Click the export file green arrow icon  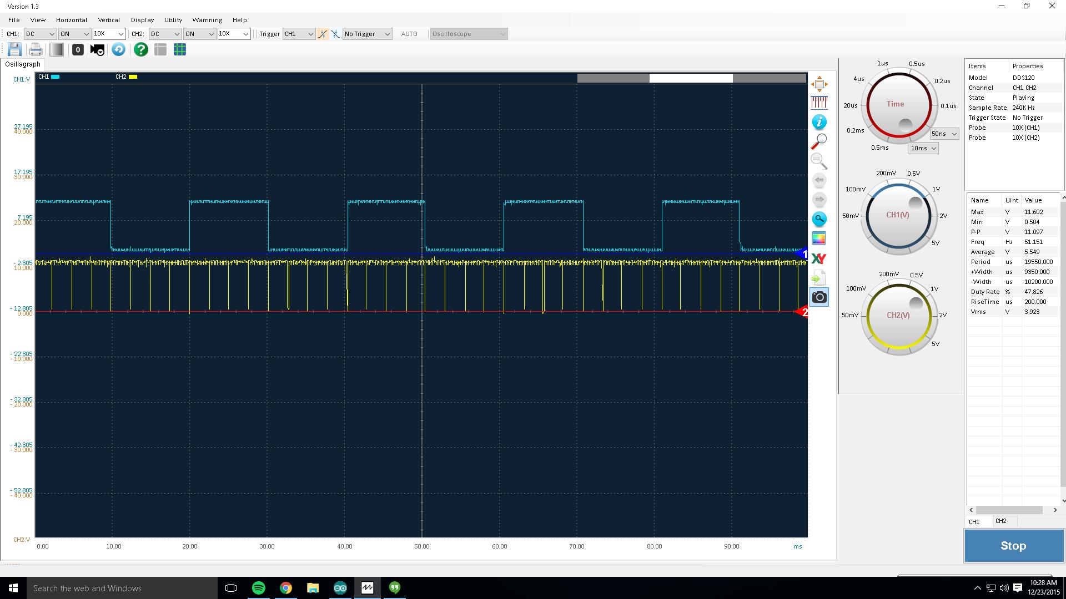pos(819,277)
